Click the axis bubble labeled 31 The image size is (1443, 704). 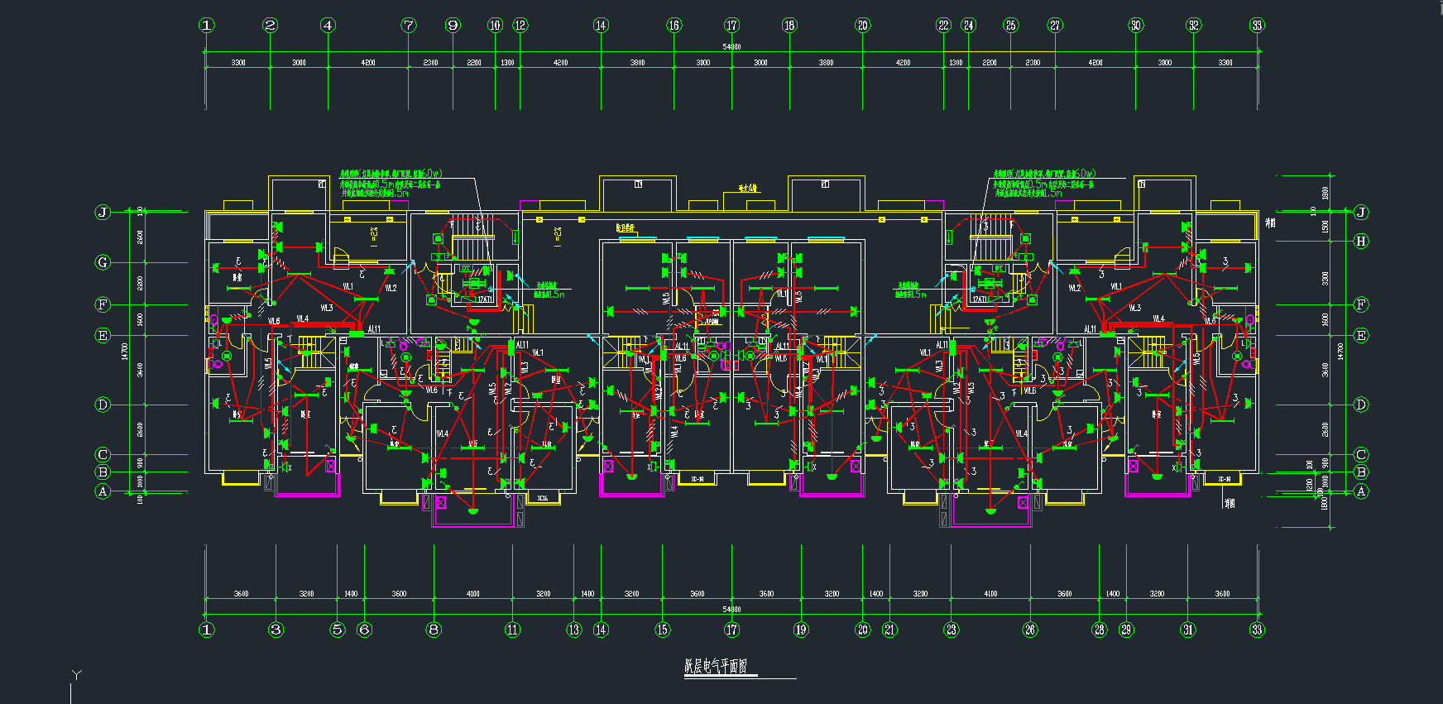pyautogui.click(x=1187, y=630)
